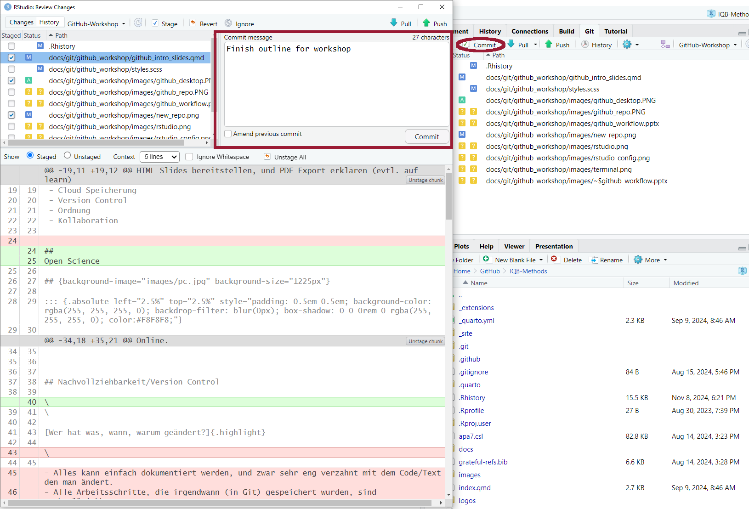Open the Presentation tab
Screen dimensions: 749x509
click(554, 246)
